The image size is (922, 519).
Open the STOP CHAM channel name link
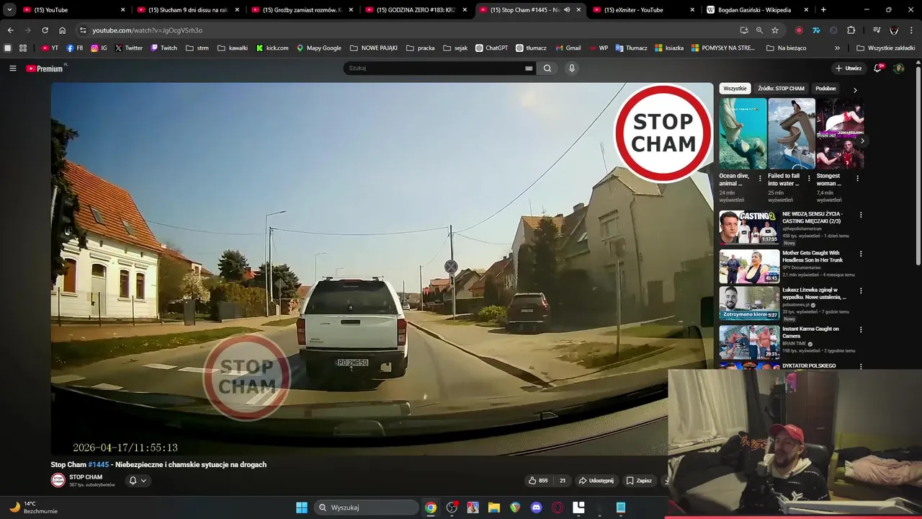coord(86,477)
